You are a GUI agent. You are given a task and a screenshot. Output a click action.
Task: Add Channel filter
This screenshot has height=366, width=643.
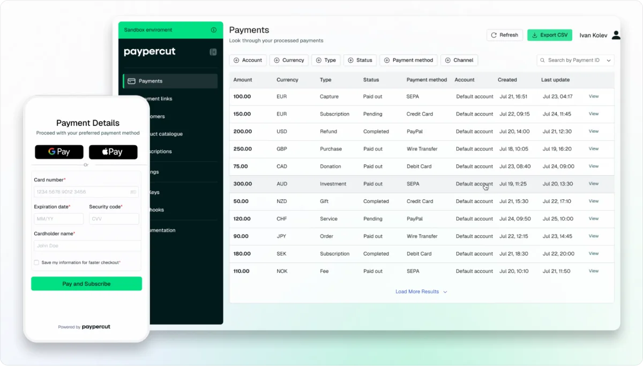pyautogui.click(x=459, y=61)
